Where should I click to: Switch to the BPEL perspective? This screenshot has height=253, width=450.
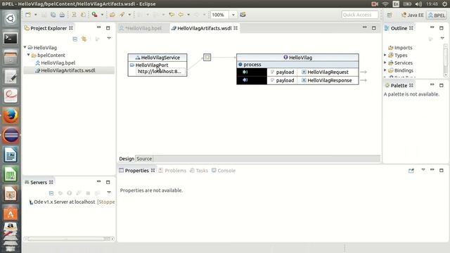(x=436, y=15)
